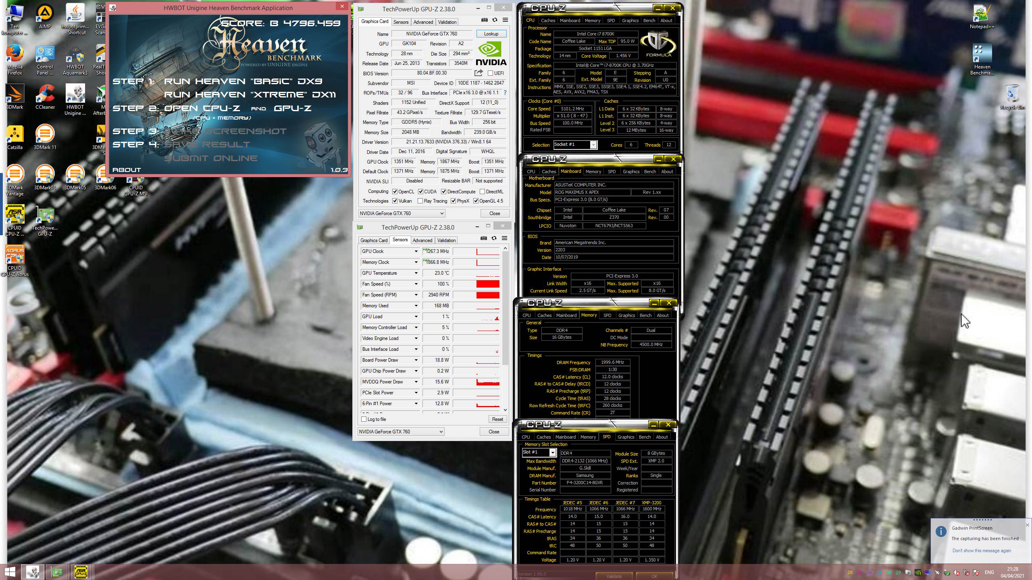Launch Catzilla desktop icon
Viewport: 1032px width, 580px height.
pyautogui.click(x=15, y=137)
